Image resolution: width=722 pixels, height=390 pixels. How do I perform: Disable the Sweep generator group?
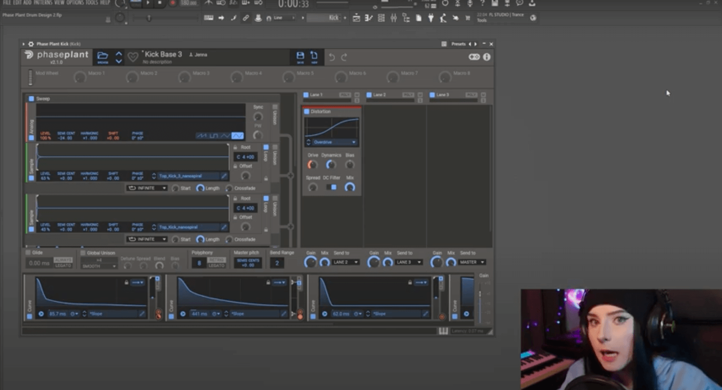(x=31, y=99)
